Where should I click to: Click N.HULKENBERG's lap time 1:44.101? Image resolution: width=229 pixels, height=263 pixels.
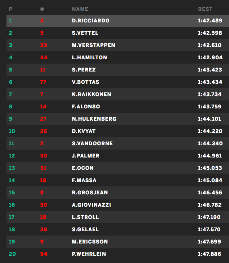[210, 119]
